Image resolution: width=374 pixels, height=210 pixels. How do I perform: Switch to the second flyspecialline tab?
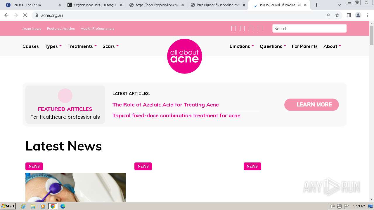(218, 5)
